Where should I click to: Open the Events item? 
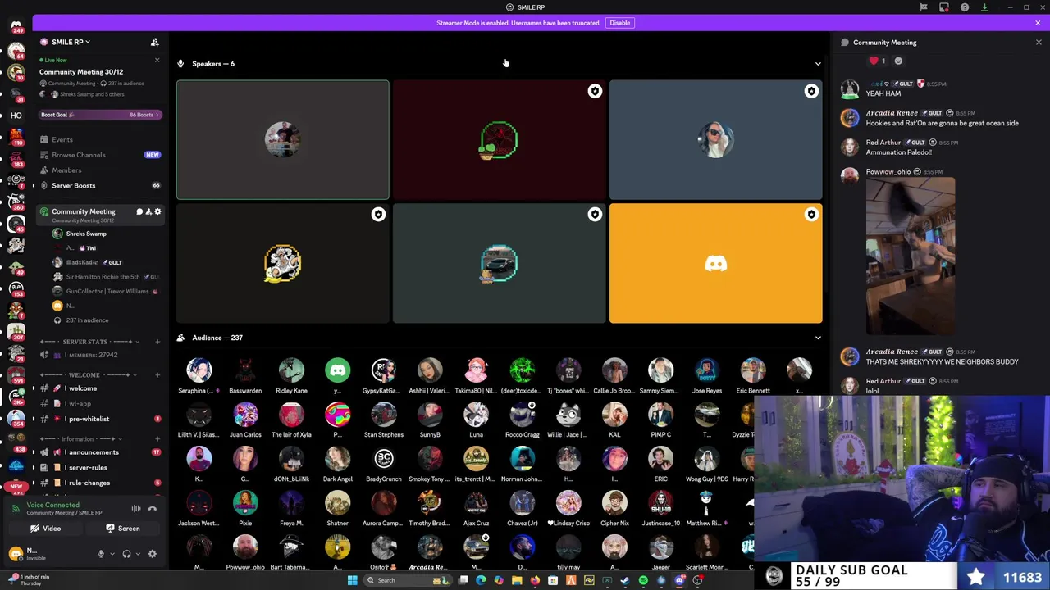62,140
